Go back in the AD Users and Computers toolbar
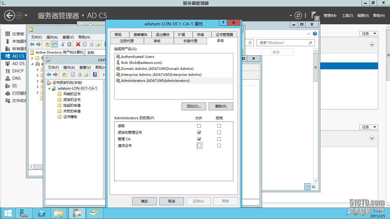 (x=32, y=44)
